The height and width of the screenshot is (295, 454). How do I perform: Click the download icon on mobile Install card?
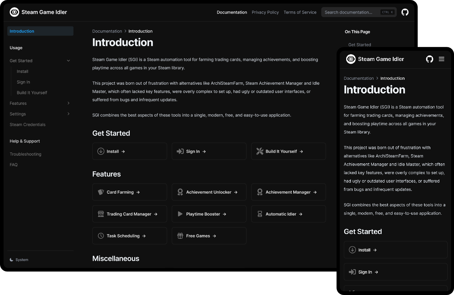click(x=352, y=250)
